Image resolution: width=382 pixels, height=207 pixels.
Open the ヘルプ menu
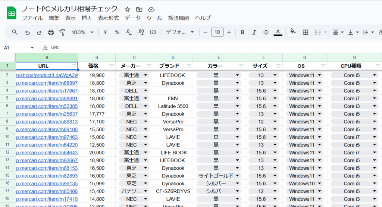pyautogui.click(x=203, y=18)
